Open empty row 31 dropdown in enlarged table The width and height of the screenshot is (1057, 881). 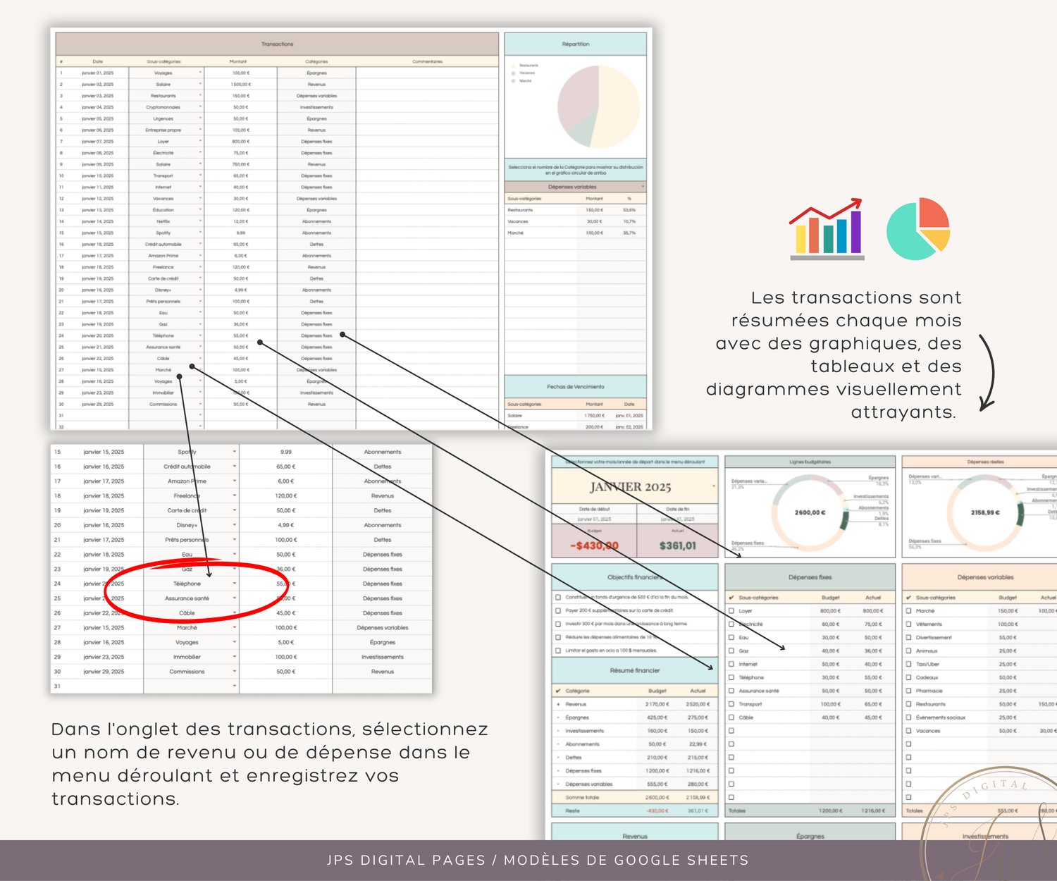(235, 686)
